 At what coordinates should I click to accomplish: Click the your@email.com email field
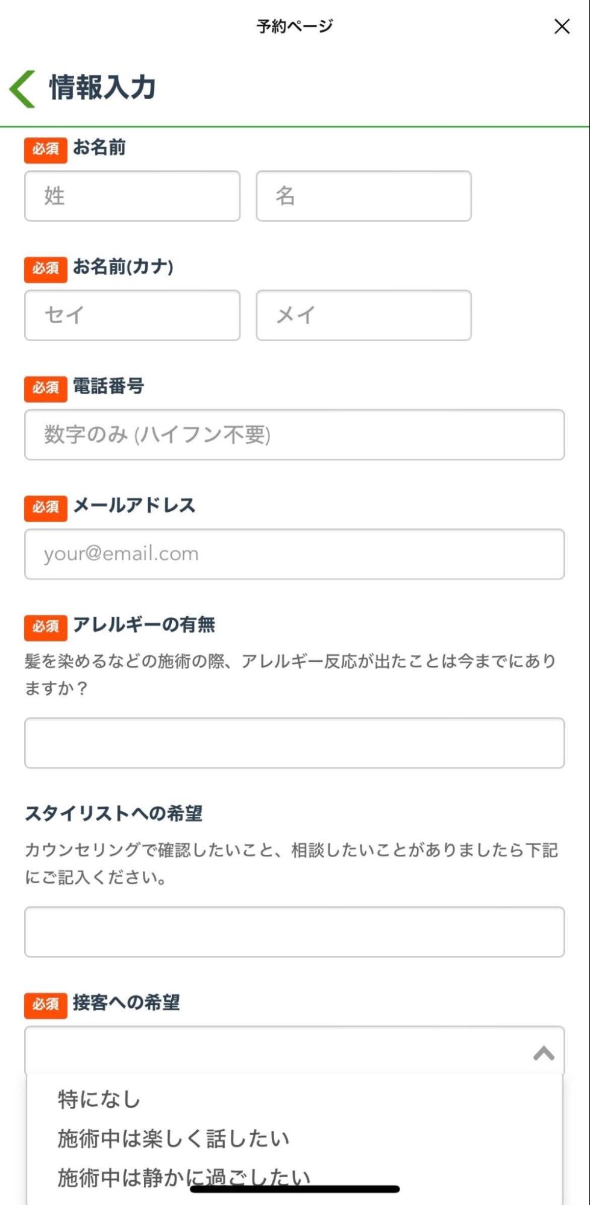[x=294, y=554]
